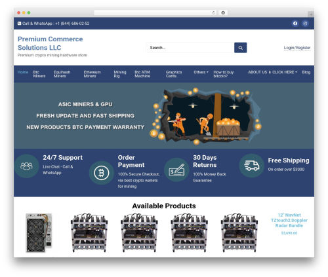Click the Bitcoin Order Payment icon

(102, 173)
